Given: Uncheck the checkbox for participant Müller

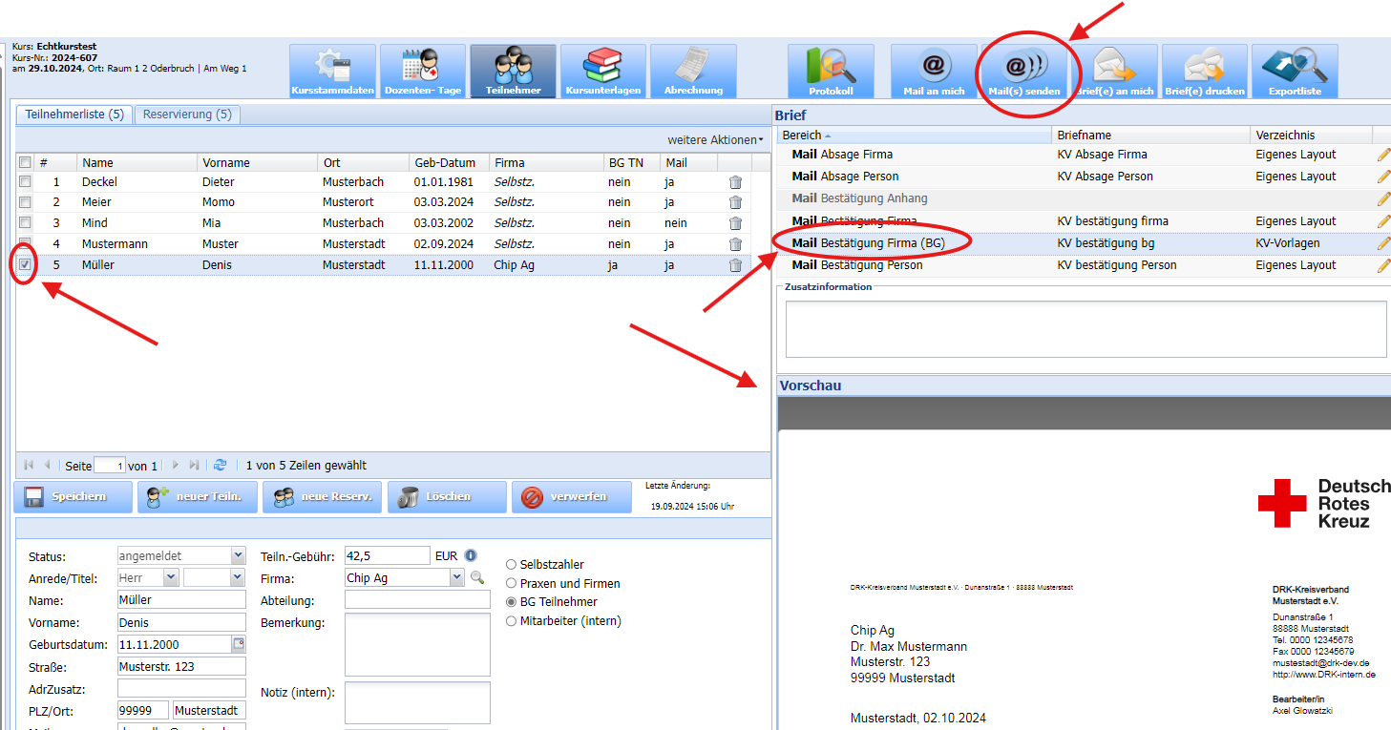Looking at the screenshot, I should click(x=26, y=264).
